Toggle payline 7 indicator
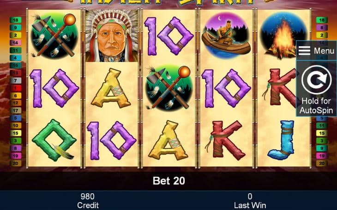Viewport: 337px width, 210px height. click(x=16, y=80)
